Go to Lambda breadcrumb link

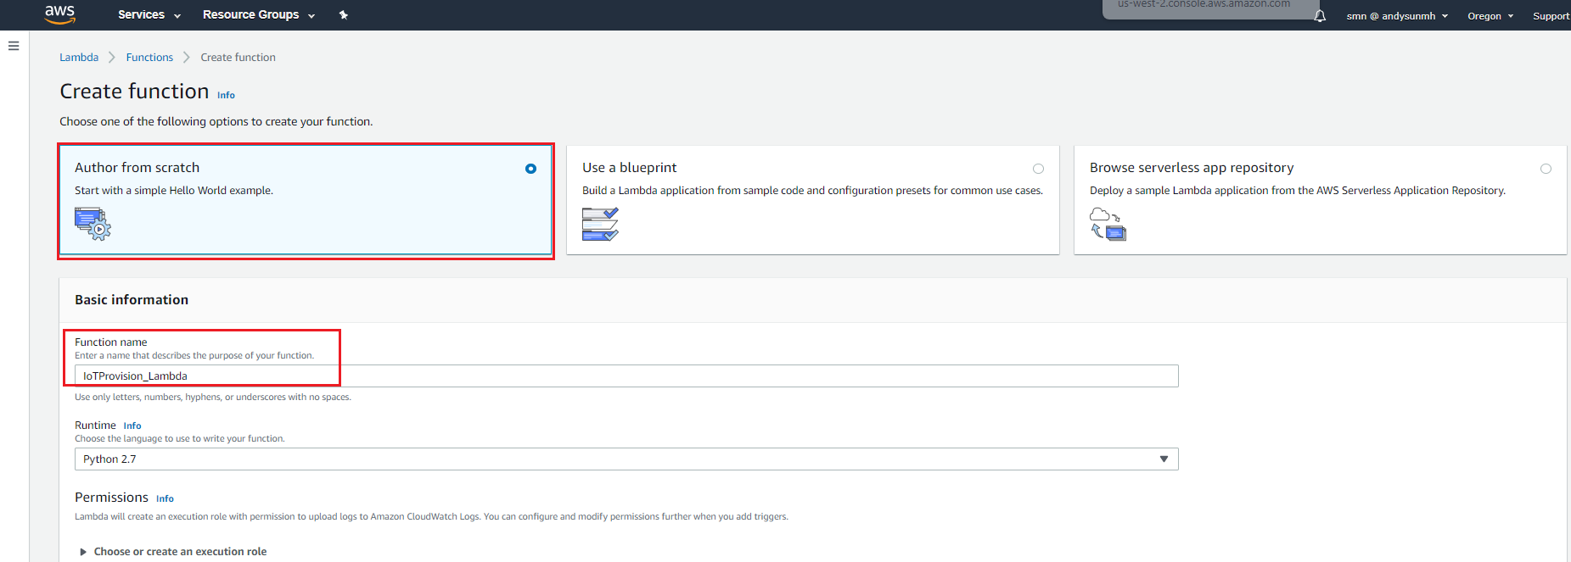point(79,58)
